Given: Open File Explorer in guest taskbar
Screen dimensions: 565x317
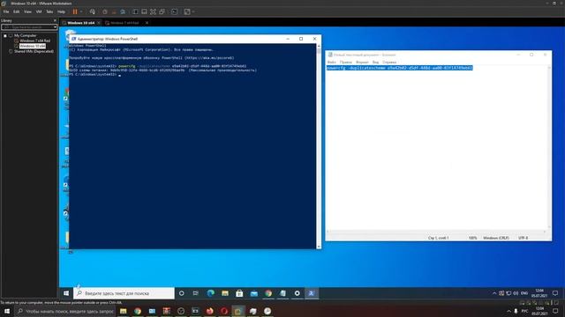Looking at the screenshot, I should (225, 293).
